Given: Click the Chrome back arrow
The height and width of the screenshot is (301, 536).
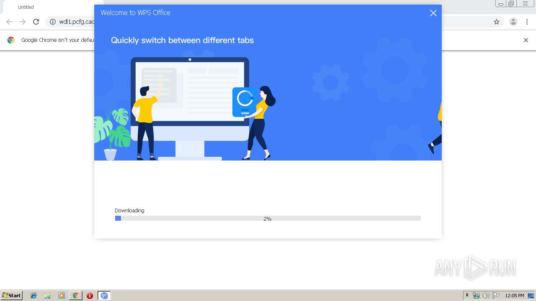Looking at the screenshot, I should 9,22.
